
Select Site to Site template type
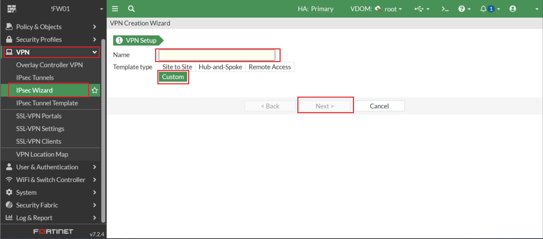(x=177, y=67)
